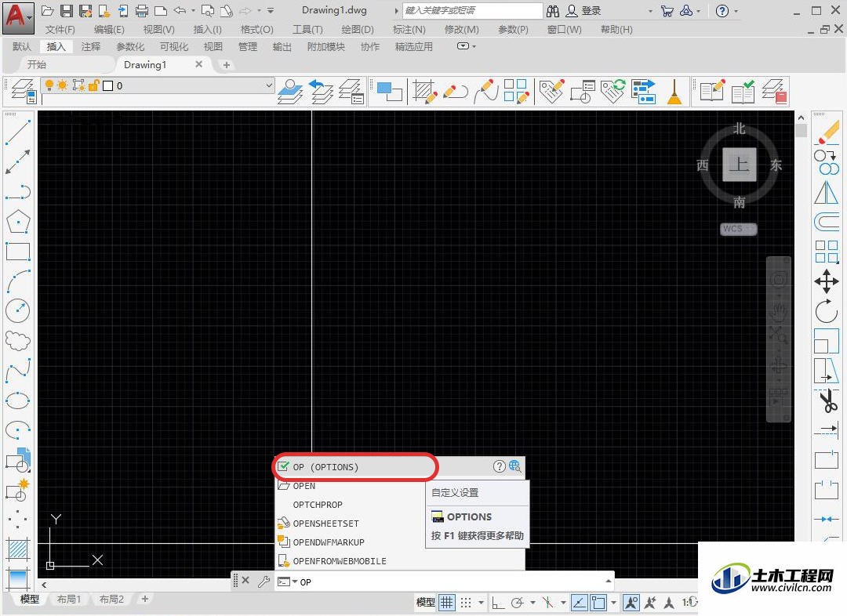
Task: Add a new layout with plus button
Action: pyautogui.click(x=145, y=599)
